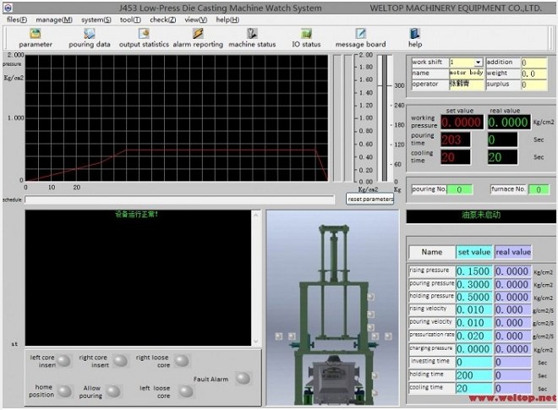Open the message board icon
Screen dimensions: 558x410
[360, 34]
